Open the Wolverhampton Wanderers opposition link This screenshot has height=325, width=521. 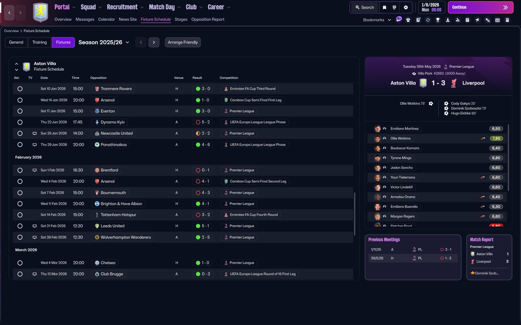click(x=123, y=237)
